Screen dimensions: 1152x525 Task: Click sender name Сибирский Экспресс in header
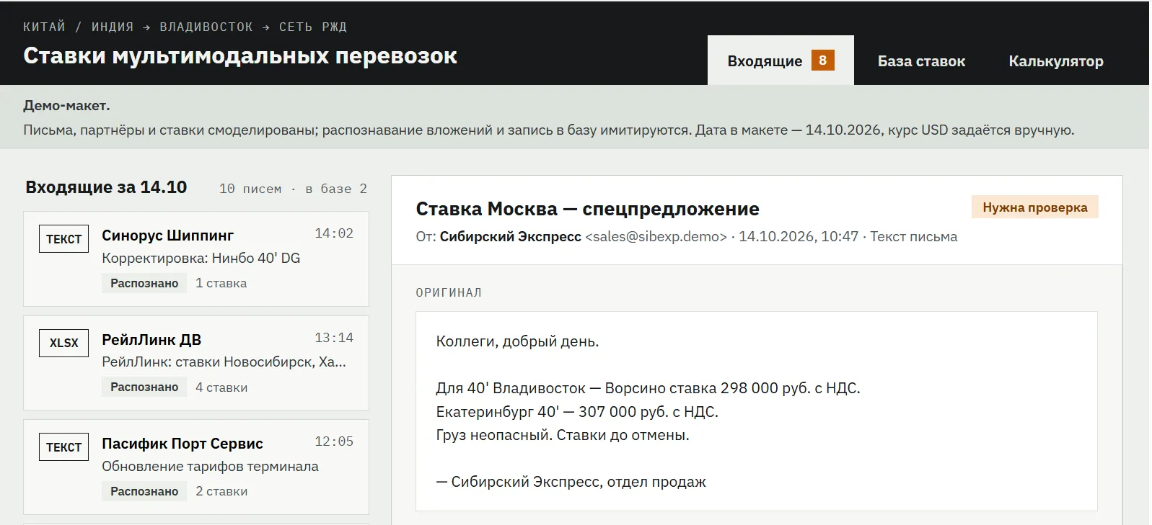(x=510, y=237)
